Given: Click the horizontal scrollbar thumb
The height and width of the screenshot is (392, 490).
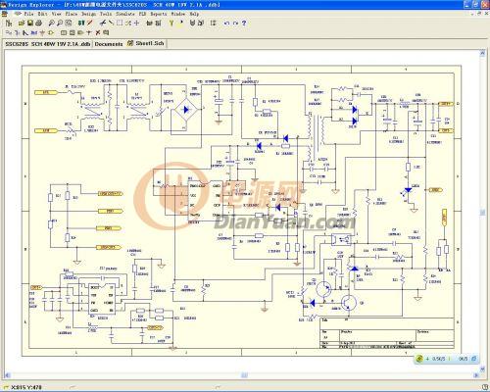Looking at the screenshot, I should click(244, 375).
